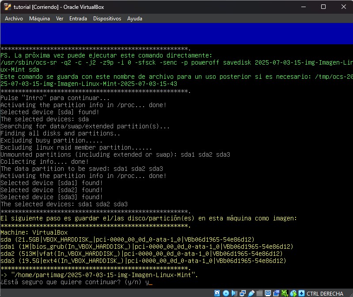Click the sda1 bios_grub partition line

coord(147,247)
